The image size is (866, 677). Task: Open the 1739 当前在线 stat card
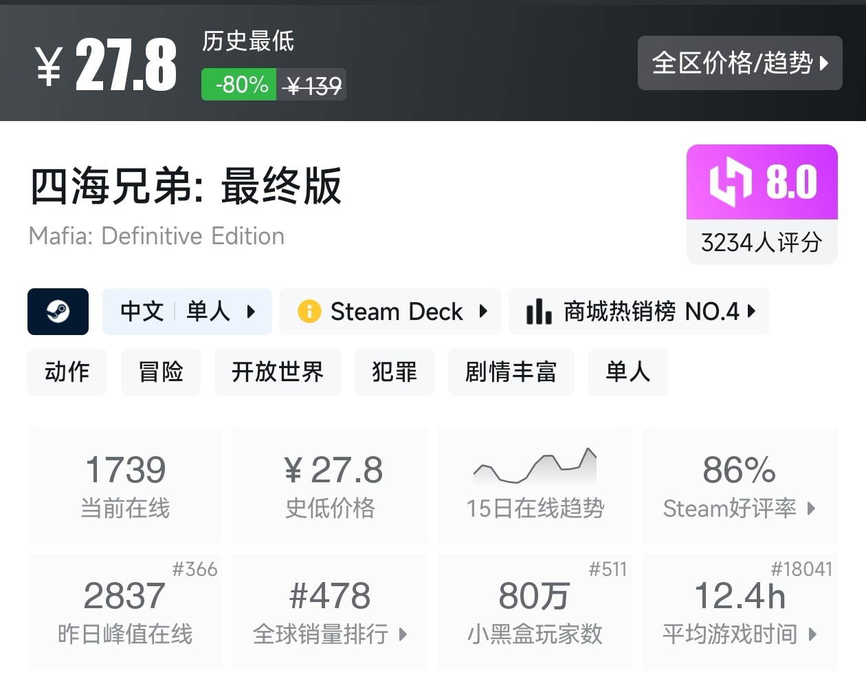click(x=125, y=486)
